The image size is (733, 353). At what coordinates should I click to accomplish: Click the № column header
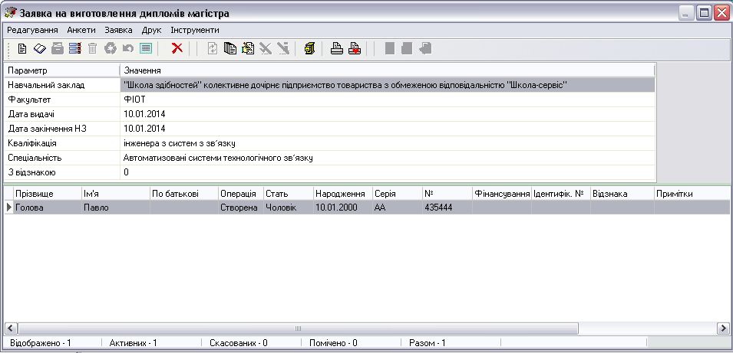pos(447,194)
